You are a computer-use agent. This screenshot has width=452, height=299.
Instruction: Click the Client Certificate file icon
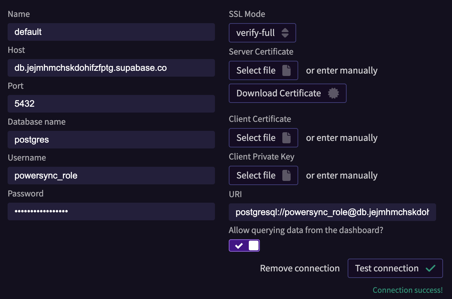tap(286, 138)
